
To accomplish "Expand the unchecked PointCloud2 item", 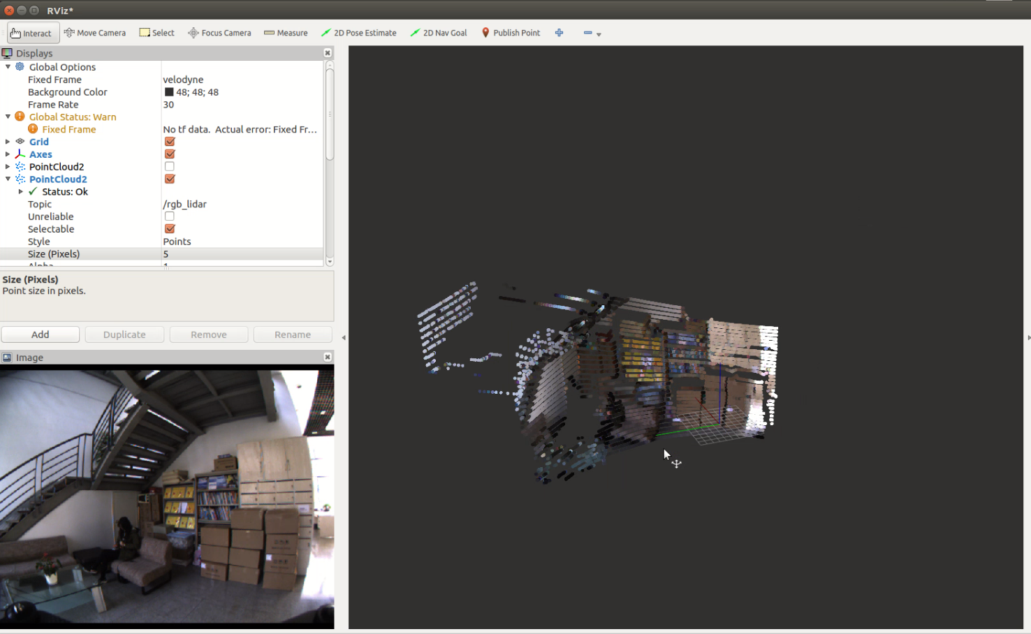I will point(8,167).
